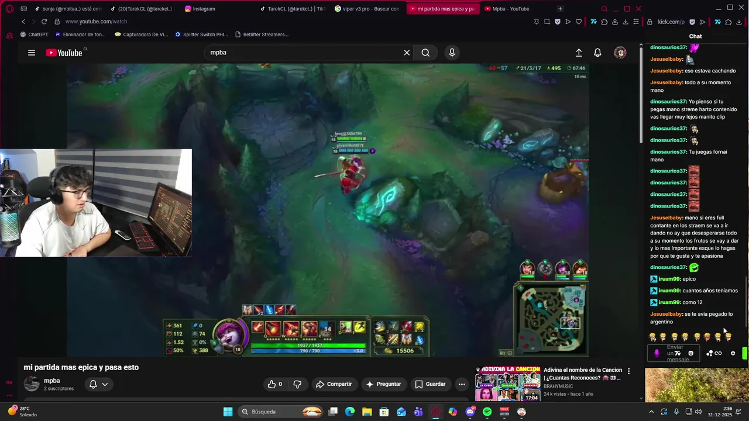This screenshot has height=421, width=749.
Task: Open the 'Eliminador de fon...' bookmark
Action: pos(81,34)
